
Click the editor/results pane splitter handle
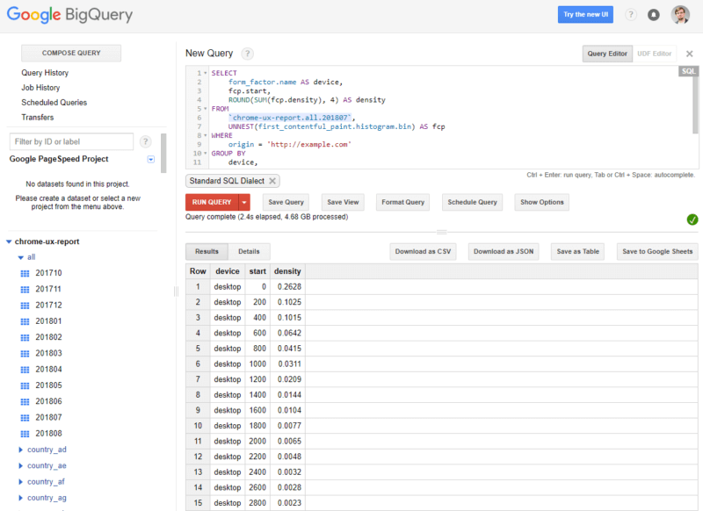coord(442,232)
